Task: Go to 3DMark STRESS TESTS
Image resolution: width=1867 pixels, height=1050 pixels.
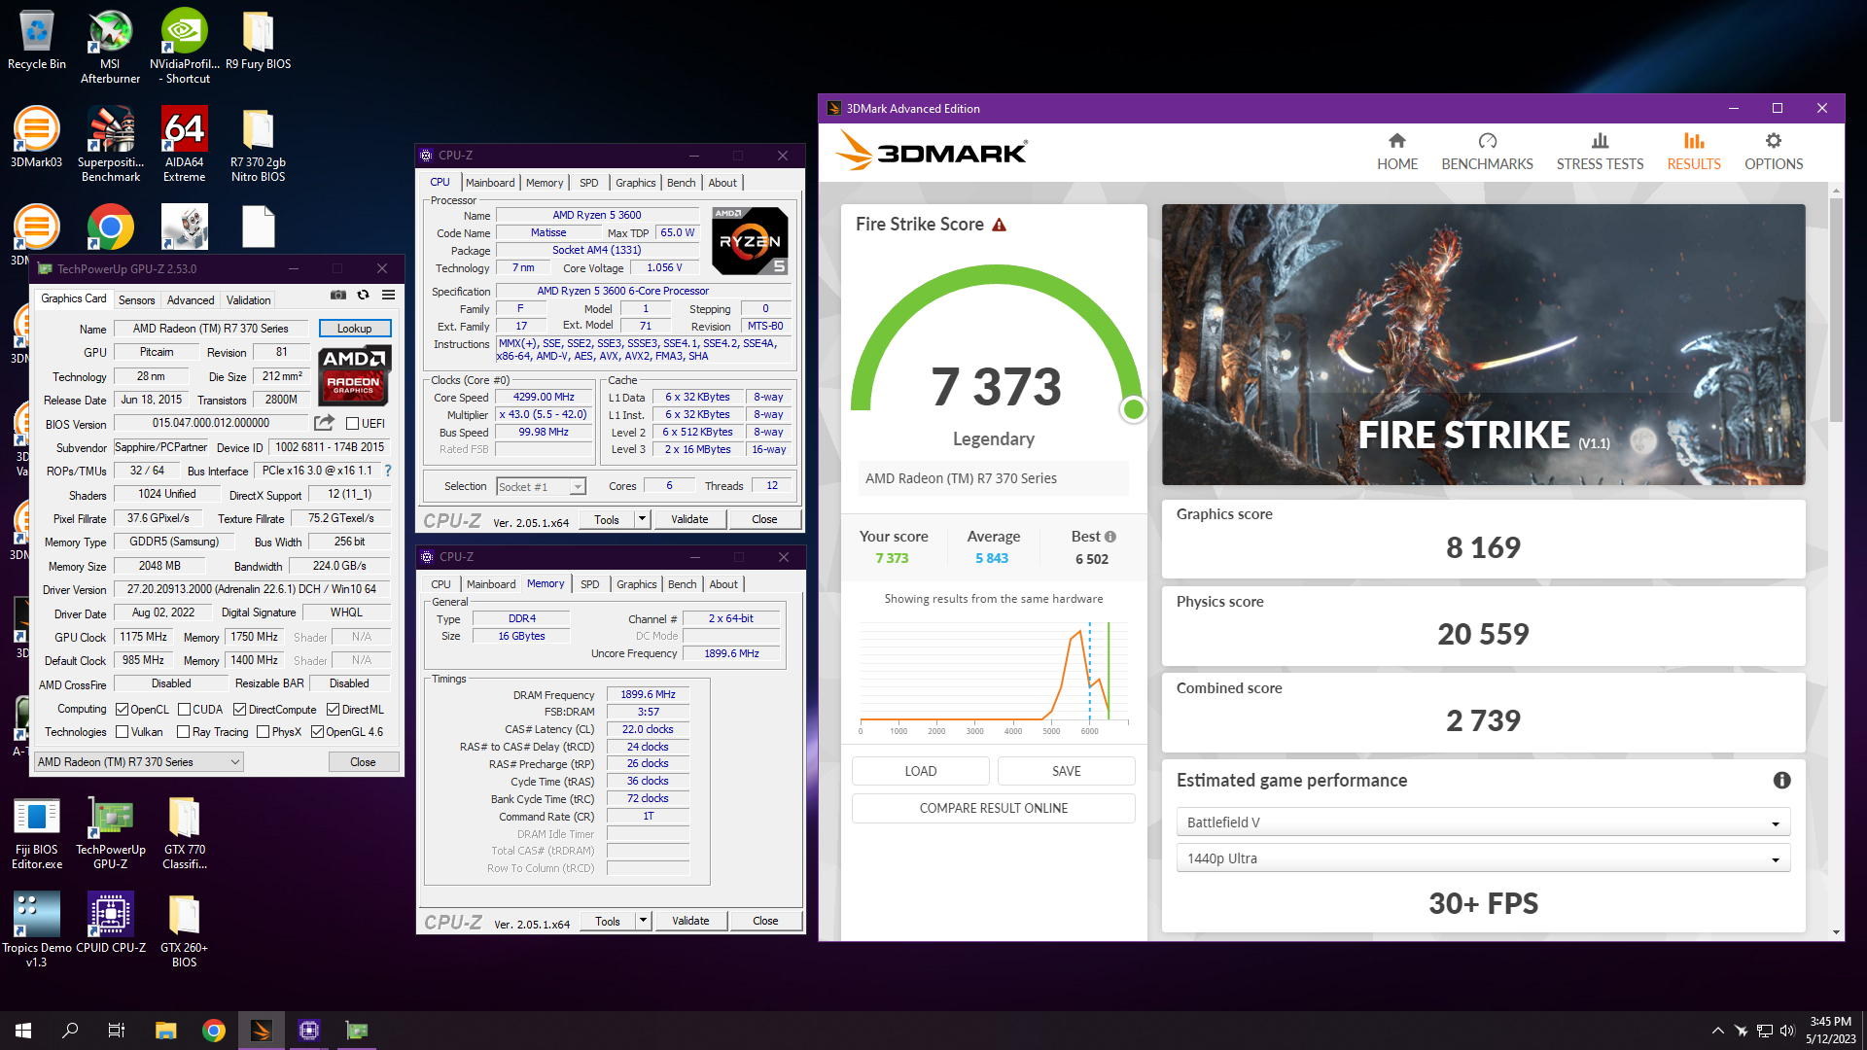Action: click(x=1600, y=153)
